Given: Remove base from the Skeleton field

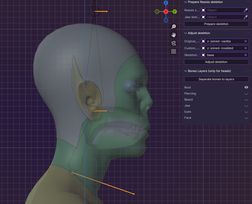Looking at the screenshot, I should click(245, 55).
